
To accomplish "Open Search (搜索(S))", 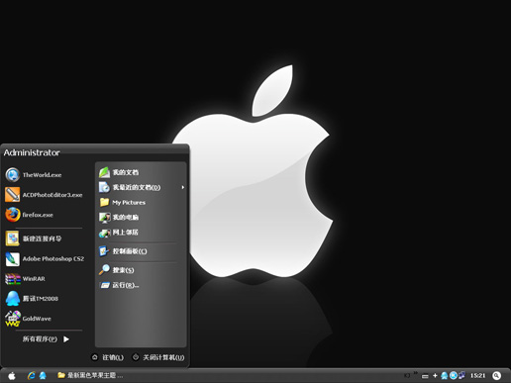I will pyautogui.click(x=117, y=270).
